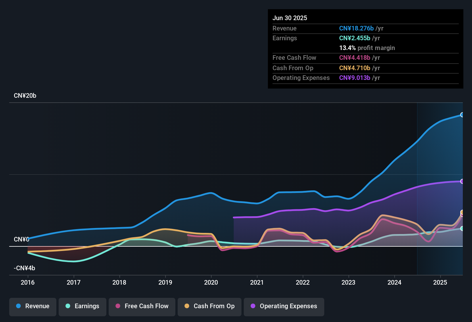Image resolution: width=472 pixels, height=322 pixels.
Task: Expand the Free Cash Flow legend item
Action: pos(142,306)
